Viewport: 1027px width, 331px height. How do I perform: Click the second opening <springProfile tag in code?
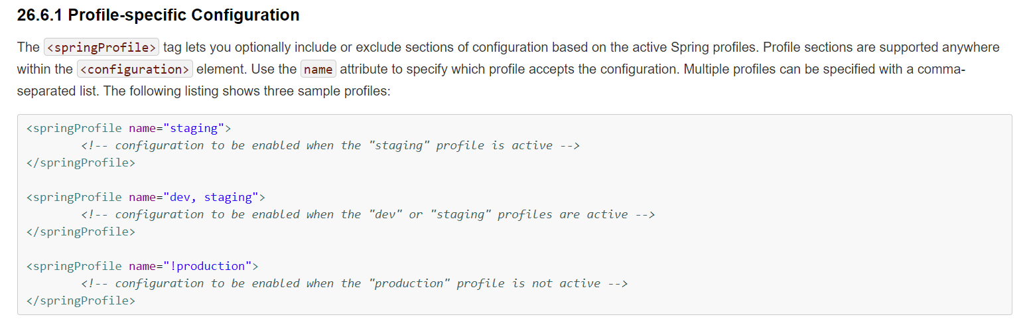click(x=74, y=197)
